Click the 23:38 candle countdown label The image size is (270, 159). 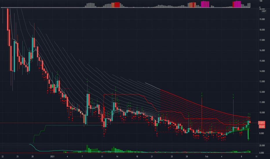[261, 127]
